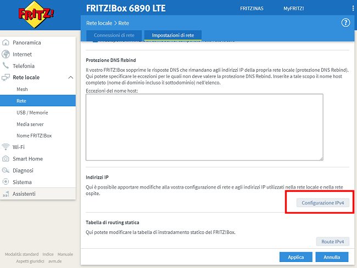Click the Diagnosi icon
The height and width of the screenshot is (268, 357).
click(x=5, y=170)
